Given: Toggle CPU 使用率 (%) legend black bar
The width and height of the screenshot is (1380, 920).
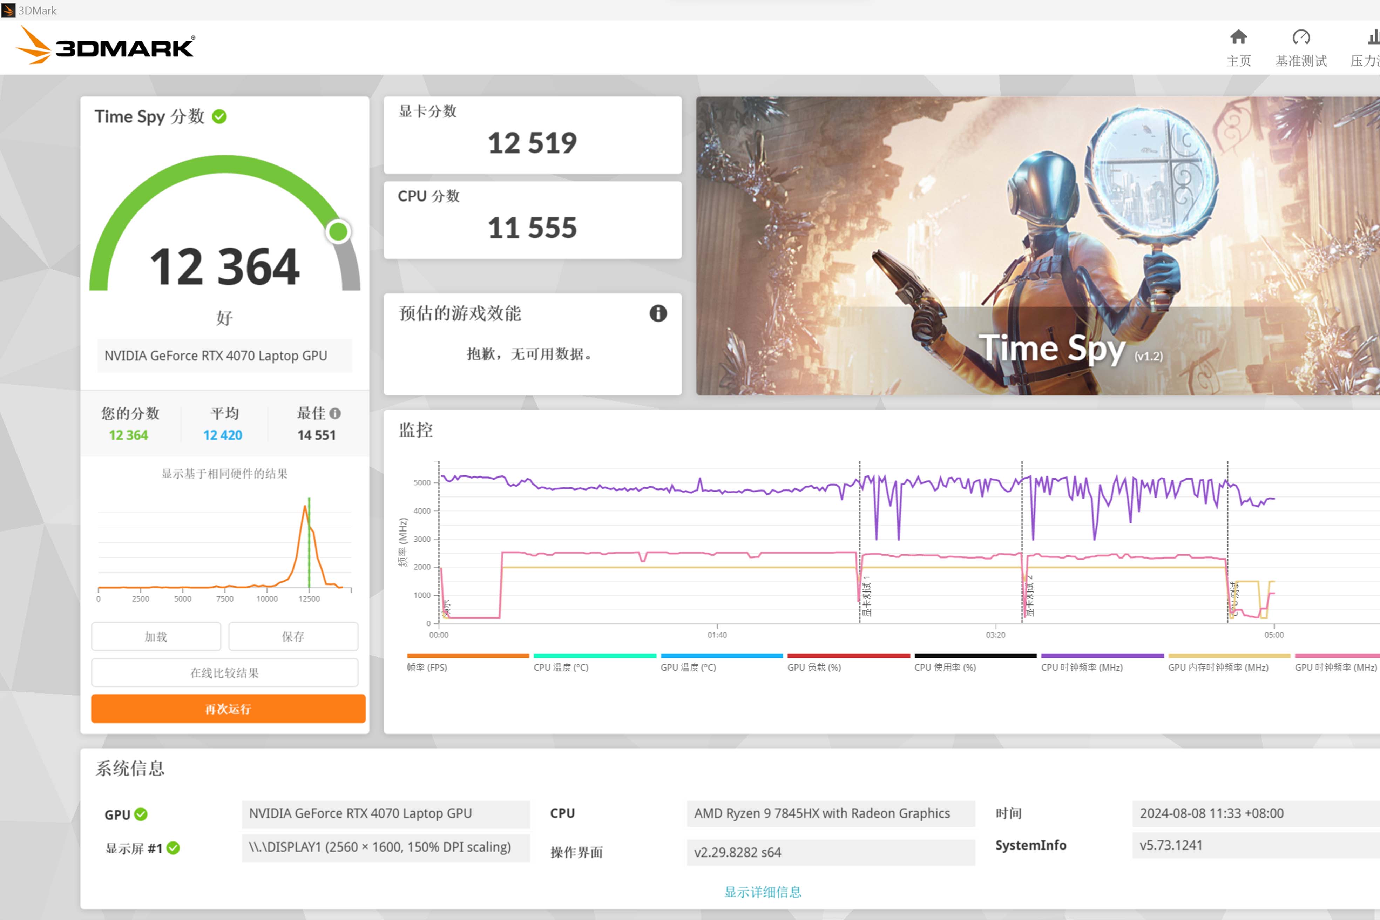Looking at the screenshot, I should pos(975,656).
